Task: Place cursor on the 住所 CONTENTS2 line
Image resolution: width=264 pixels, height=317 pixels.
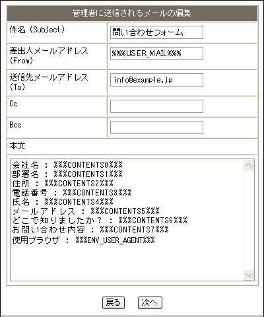Action: (x=63, y=184)
